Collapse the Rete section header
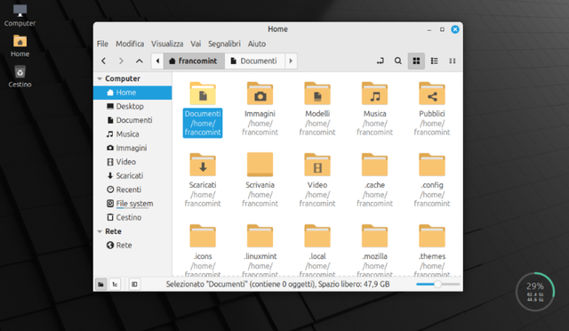 point(100,231)
